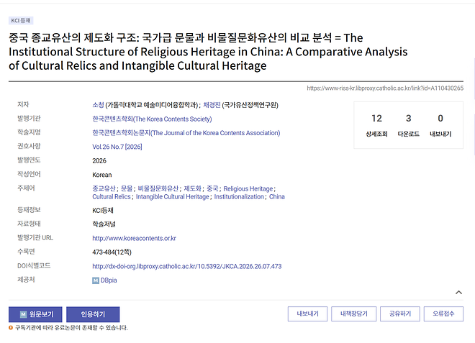Click the 상세조회 count 12

[x=377, y=118]
